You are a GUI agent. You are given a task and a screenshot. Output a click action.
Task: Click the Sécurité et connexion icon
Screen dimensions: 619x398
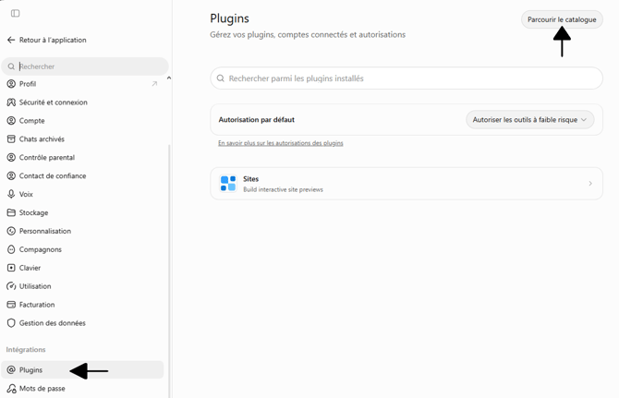click(11, 103)
